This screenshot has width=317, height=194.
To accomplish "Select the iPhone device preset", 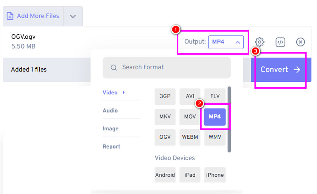I will (215, 175).
